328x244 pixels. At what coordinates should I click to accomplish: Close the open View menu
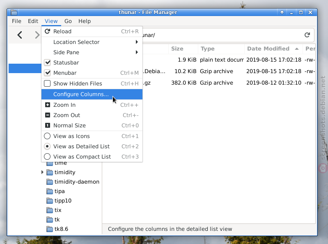(51, 21)
